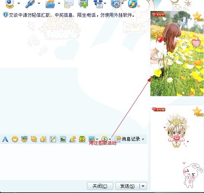Screen dimensions: 204x193
Task: Click the gift box icon
Action: point(82,139)
